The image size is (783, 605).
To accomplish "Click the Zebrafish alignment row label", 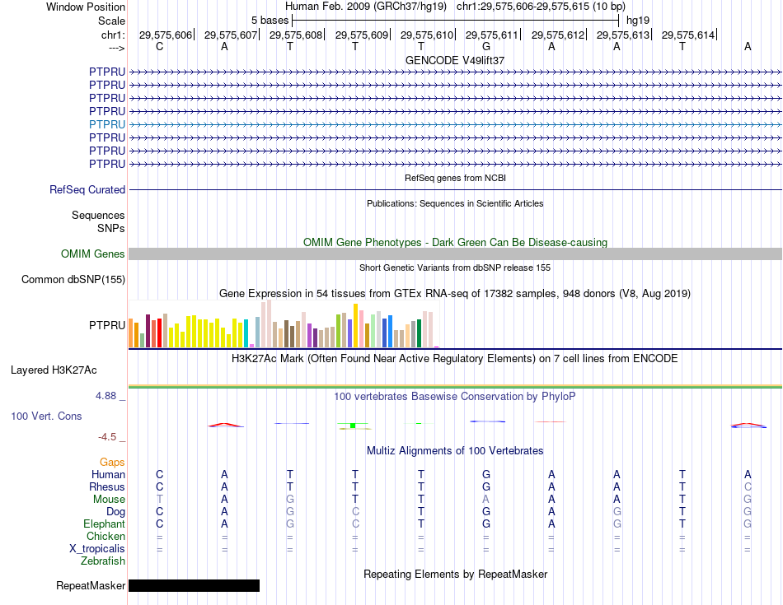I will [x=103, y=561].
